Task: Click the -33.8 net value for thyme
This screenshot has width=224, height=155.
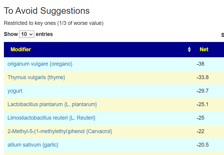Action: click(203, 77)
